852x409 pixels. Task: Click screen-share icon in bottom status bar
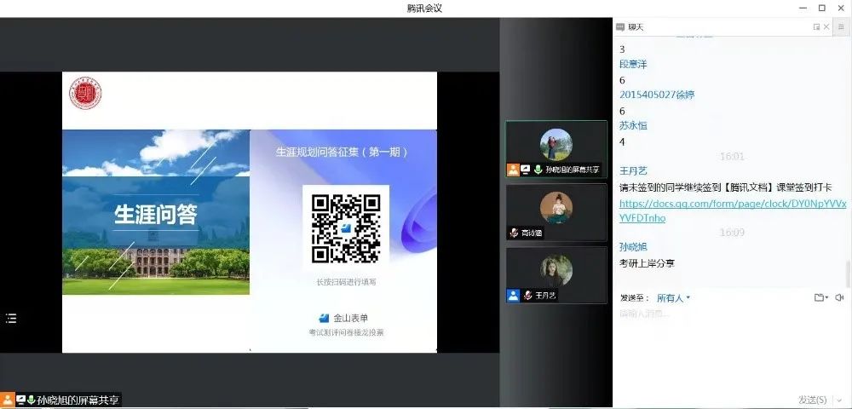click(21, 400)
